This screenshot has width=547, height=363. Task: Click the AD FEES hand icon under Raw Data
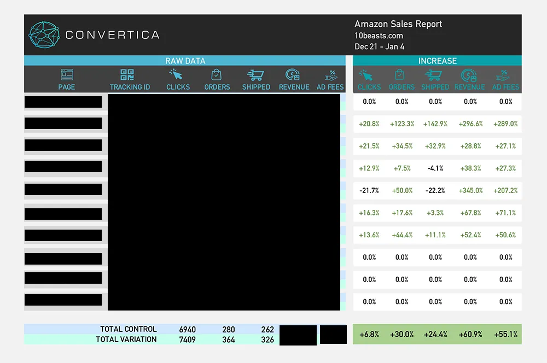(331, 75)
